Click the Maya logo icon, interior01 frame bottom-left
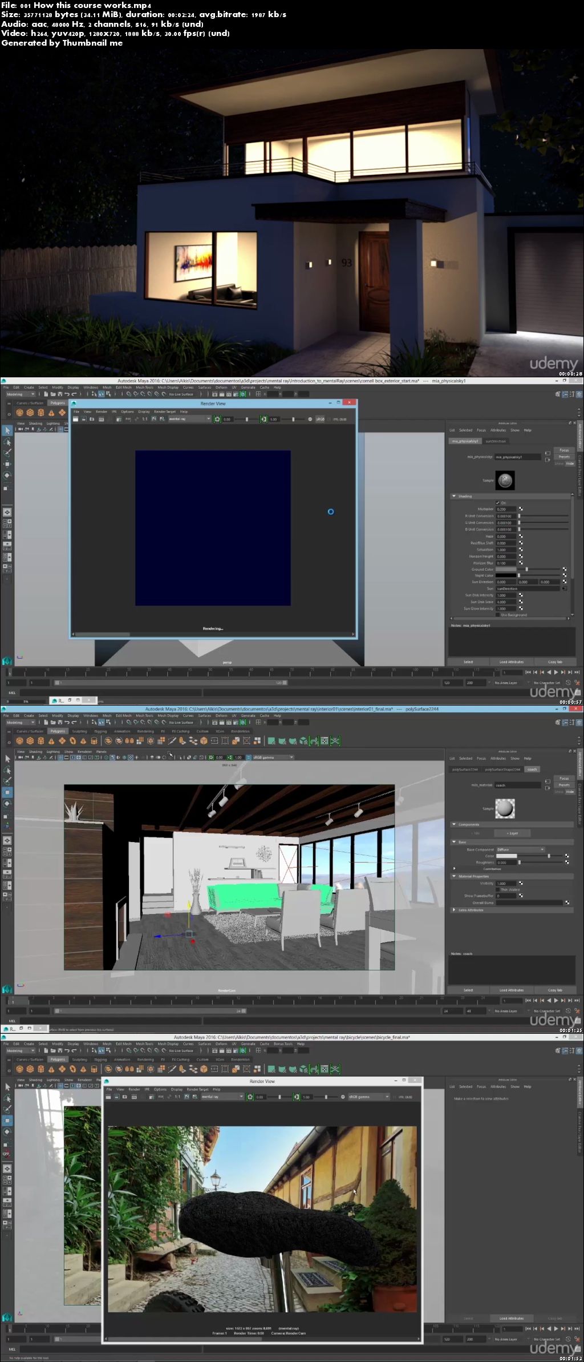Image resolution: width=584 pixels, height=1362 pixels. point(7,989)
